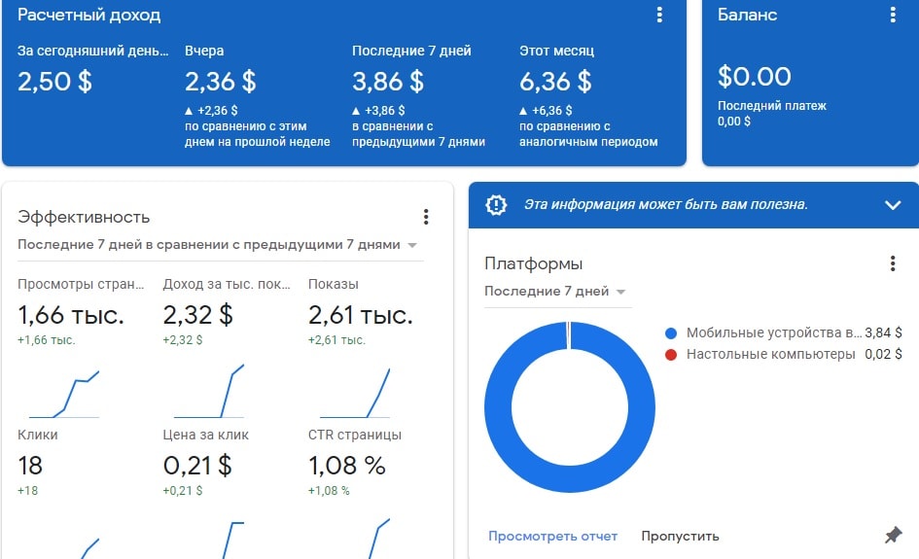Click the 'Мобильные устройства' legend label
Screen dimensions: 919x559
click(x=774, y=332)
